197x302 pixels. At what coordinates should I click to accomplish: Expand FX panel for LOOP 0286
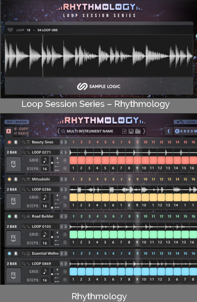click(x=13, y=201)
